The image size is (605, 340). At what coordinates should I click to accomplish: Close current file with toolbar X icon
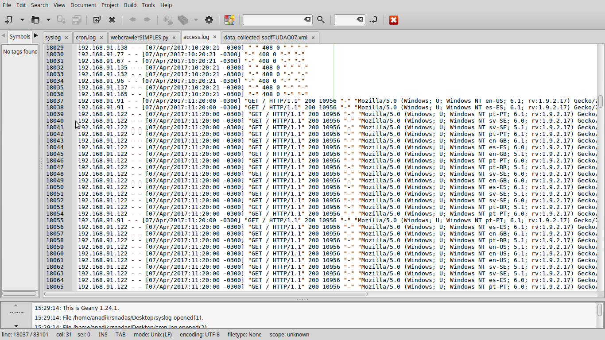(112, 19)
